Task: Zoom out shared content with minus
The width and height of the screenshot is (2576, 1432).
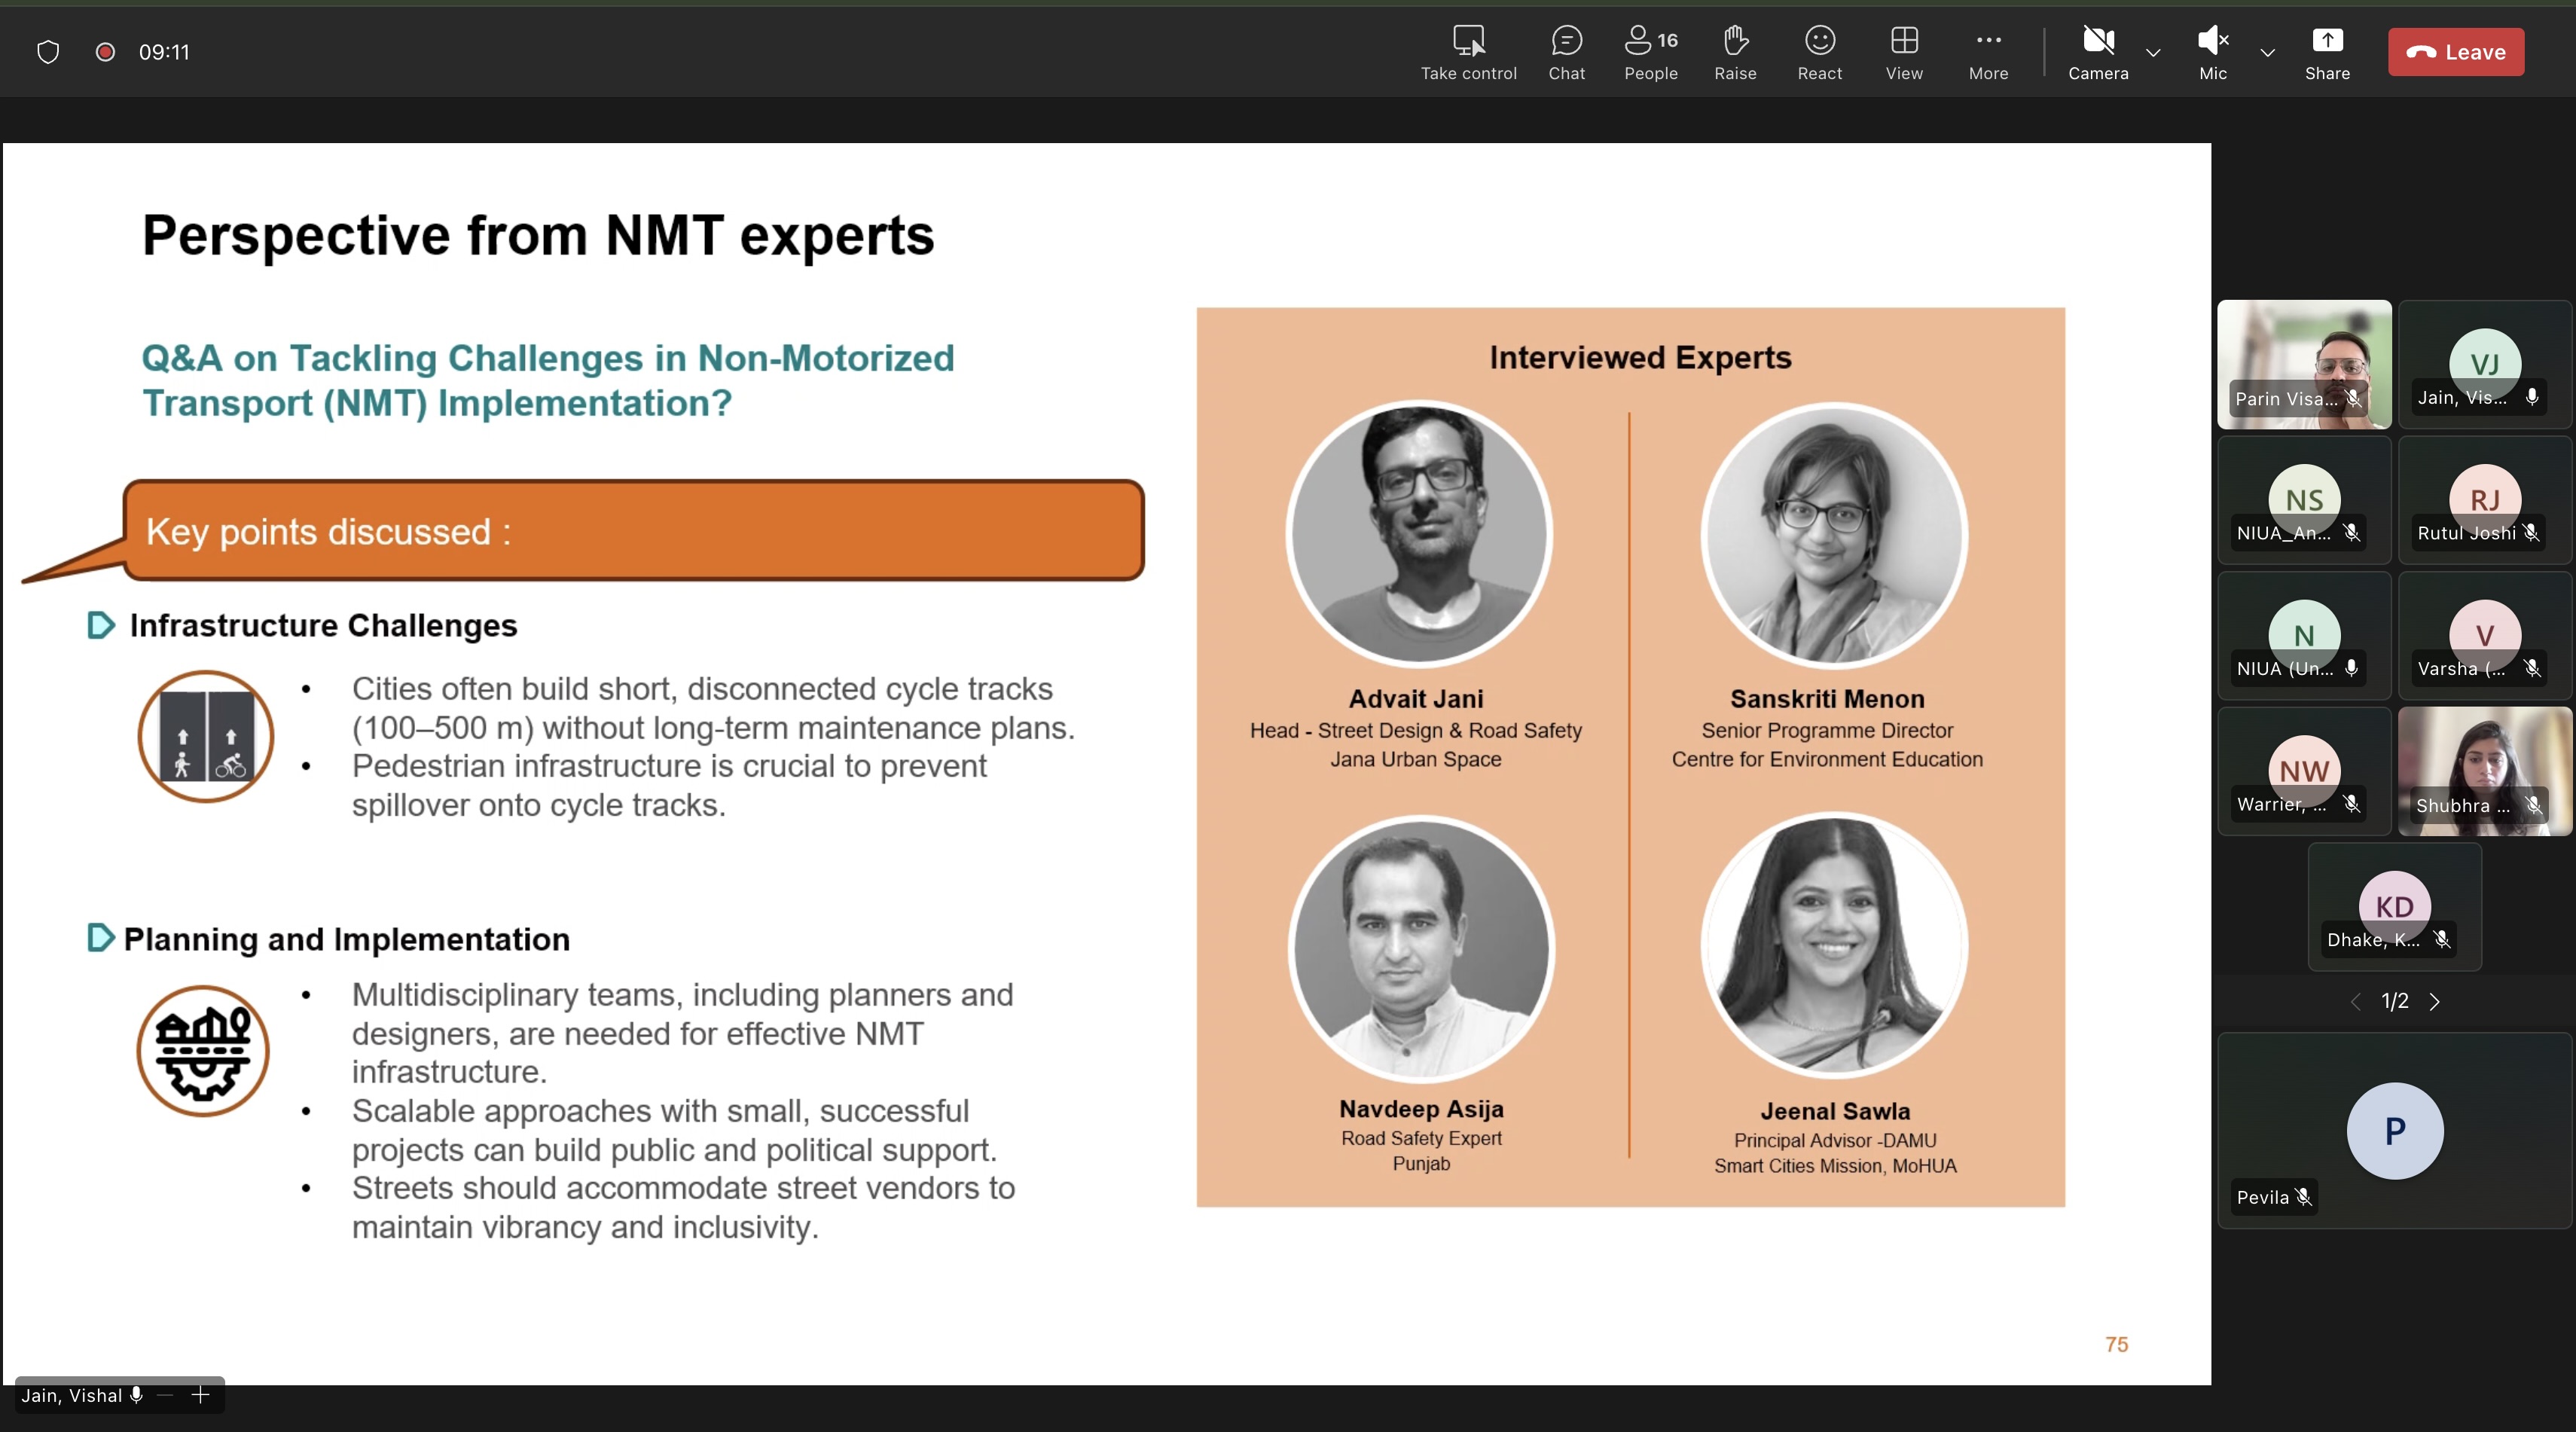Action: [x=165, y=1395]
